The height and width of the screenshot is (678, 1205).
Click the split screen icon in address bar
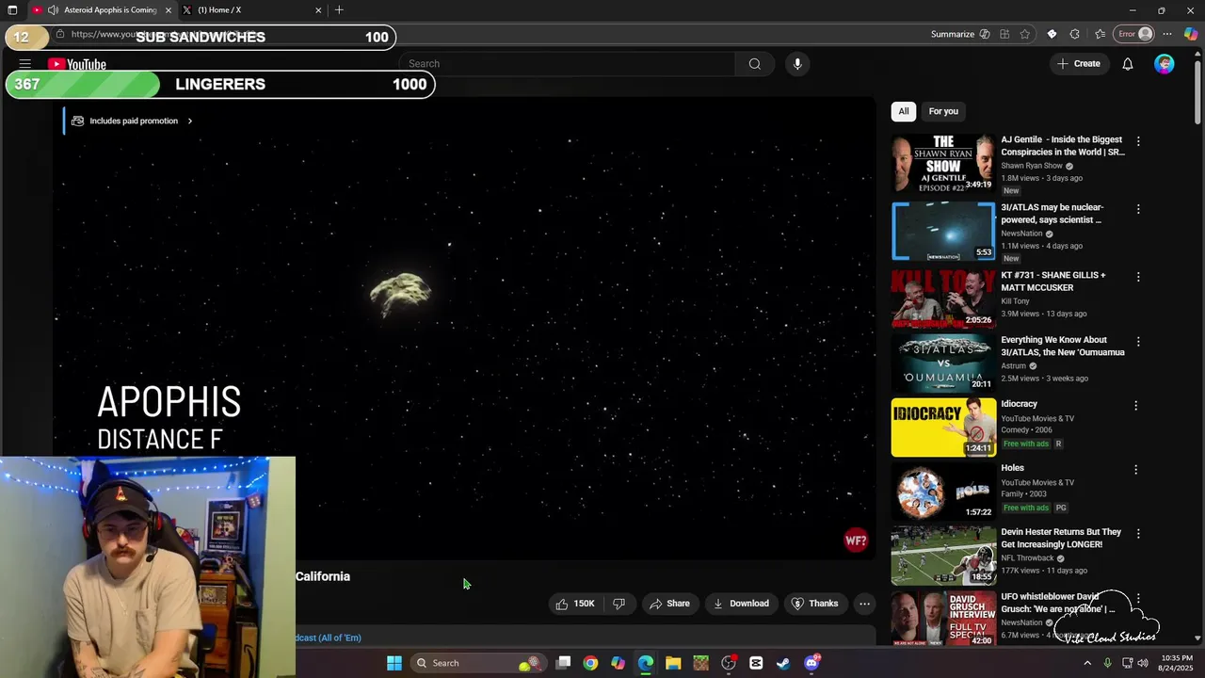(x=1004, y=34)
